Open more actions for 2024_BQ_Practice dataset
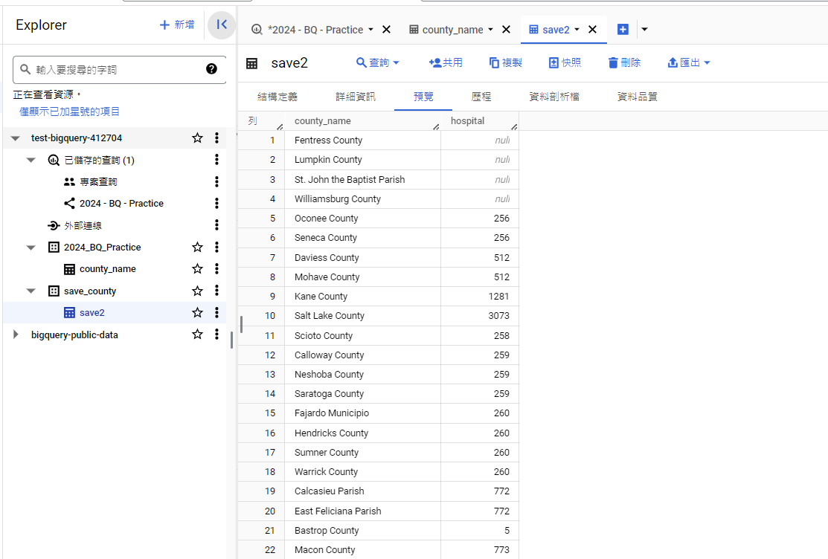 216,247
